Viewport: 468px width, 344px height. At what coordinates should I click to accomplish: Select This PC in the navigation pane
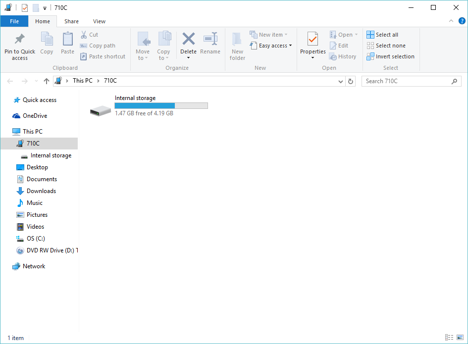[27, 132]
